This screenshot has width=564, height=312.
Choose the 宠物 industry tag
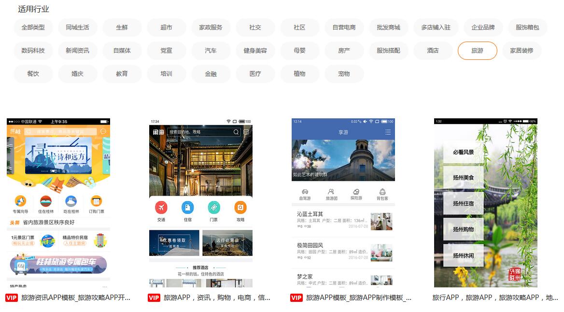click(x=344, y=74)
